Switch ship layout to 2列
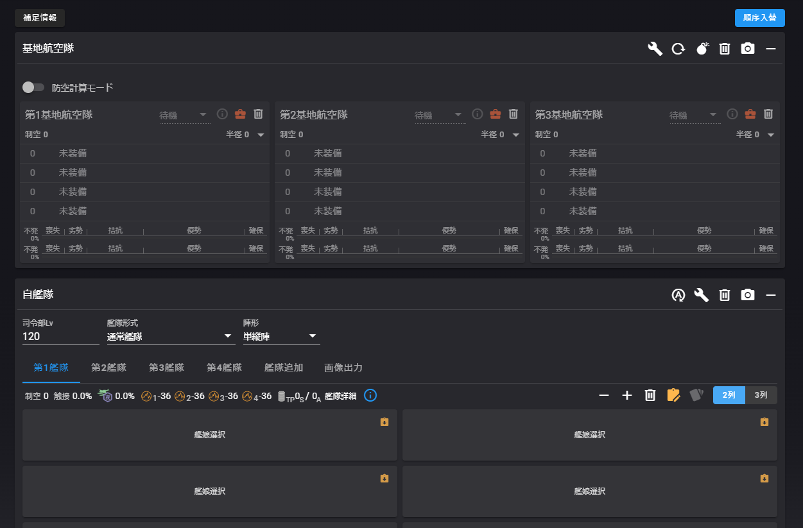 pos(729,395)
